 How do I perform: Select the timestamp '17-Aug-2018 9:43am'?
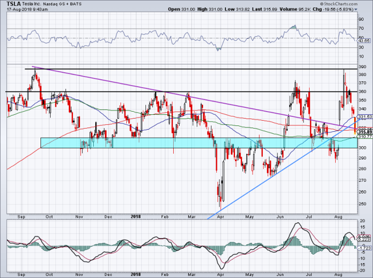[x=27, y=10]
